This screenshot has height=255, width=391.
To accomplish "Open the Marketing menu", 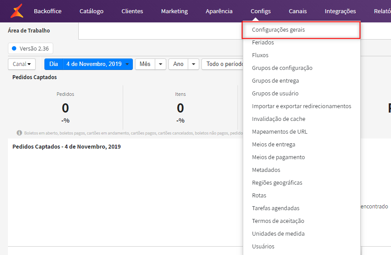I will tap(174, 11).
